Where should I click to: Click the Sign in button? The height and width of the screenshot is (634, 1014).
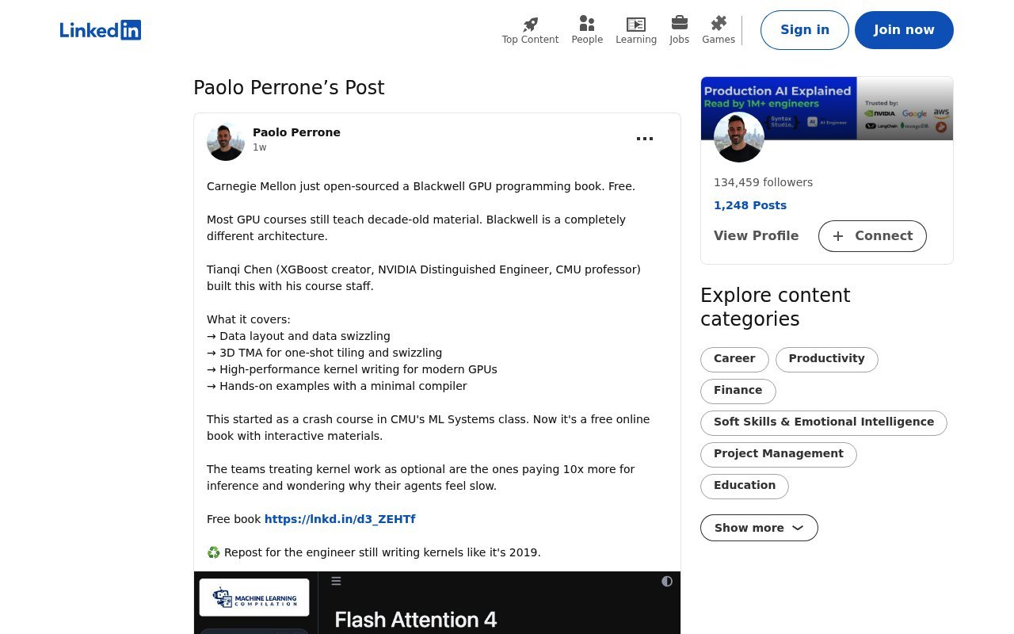click(805, 30)
